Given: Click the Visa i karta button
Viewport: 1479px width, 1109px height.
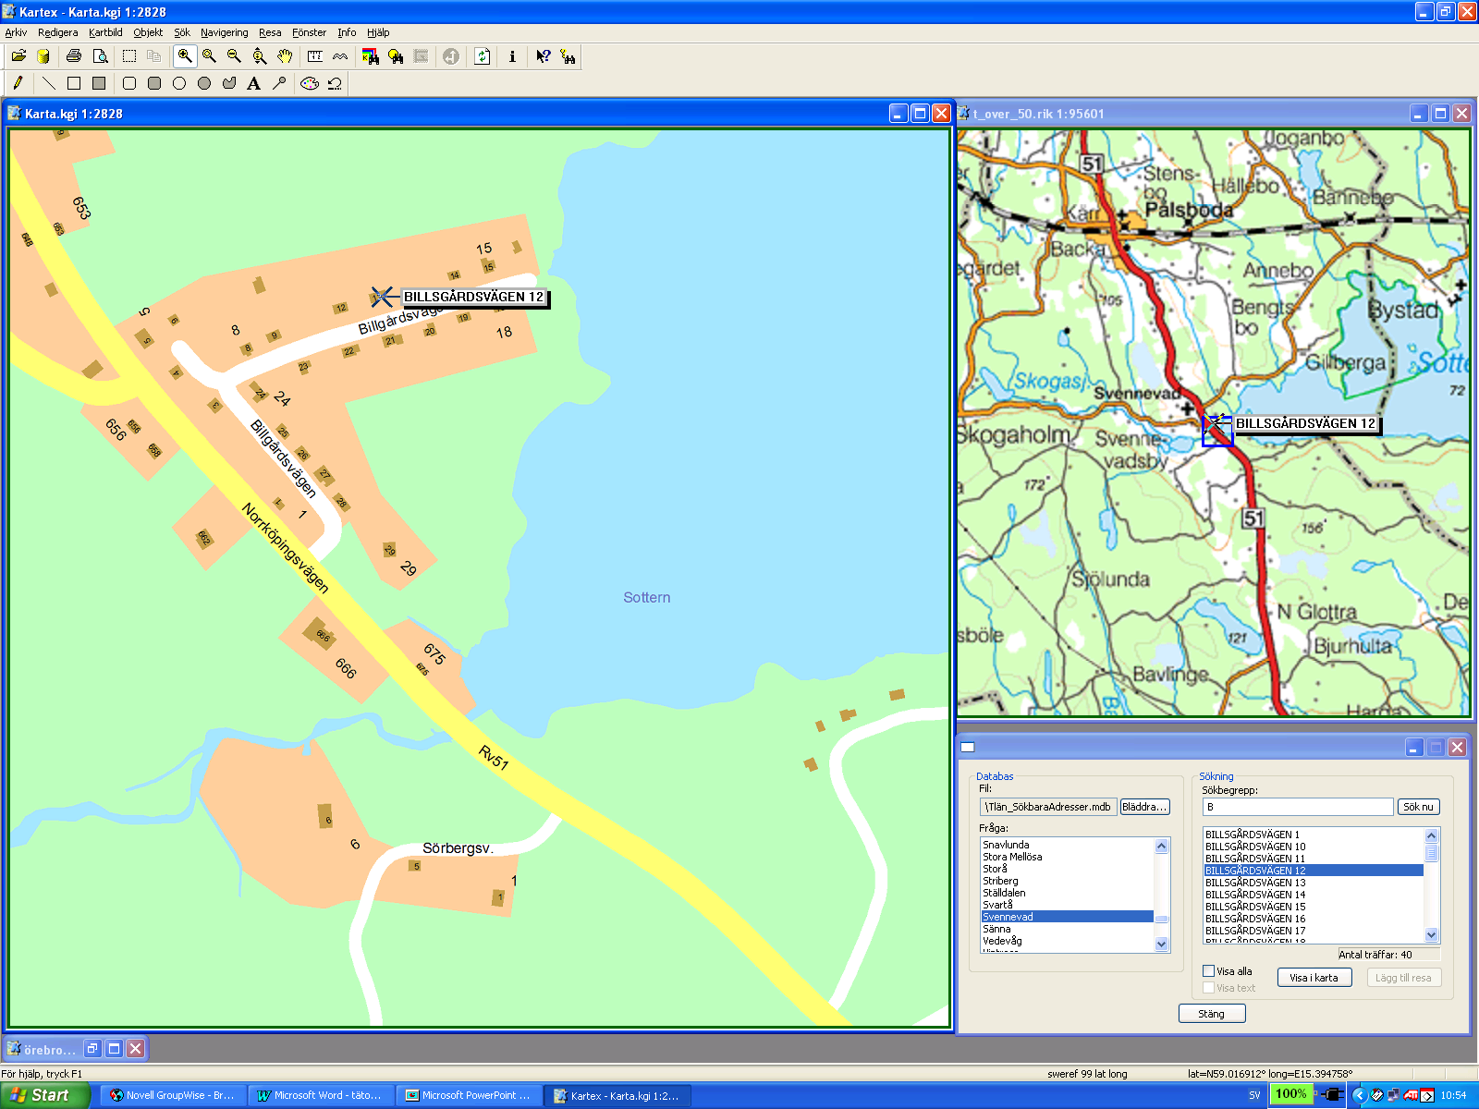Looking at the screenshot, I should pos(1314,978).
